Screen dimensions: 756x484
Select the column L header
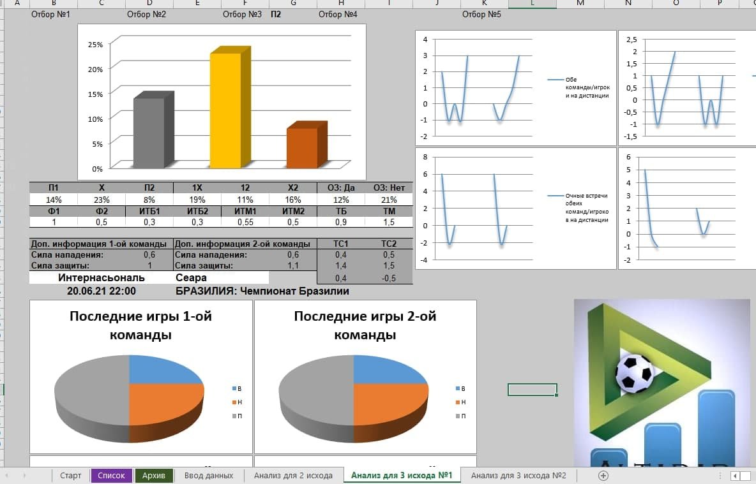pyautogui.click(x=532, y=4)
